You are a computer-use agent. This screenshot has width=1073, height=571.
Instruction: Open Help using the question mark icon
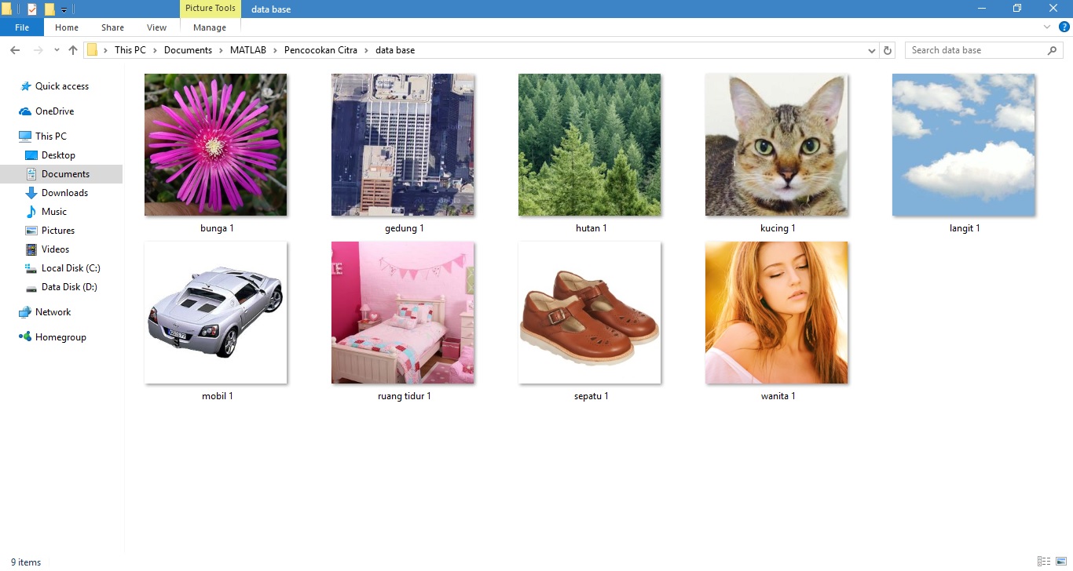coord(1064,27)
